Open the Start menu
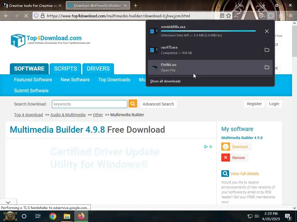This screenshot has height=222, width=297. 10,216
